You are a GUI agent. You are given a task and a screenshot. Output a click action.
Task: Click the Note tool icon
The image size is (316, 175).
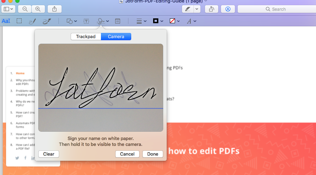(x=118, y=21)
